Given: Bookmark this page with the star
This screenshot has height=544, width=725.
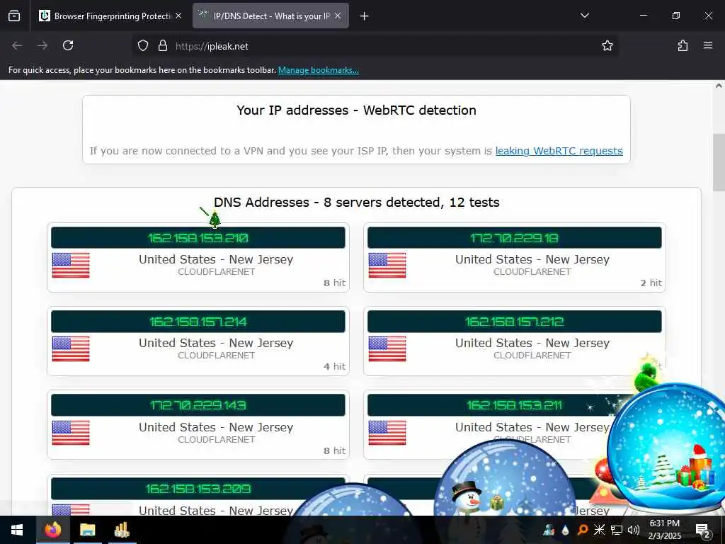Looking at the screenshot, I should click(607, 46).
